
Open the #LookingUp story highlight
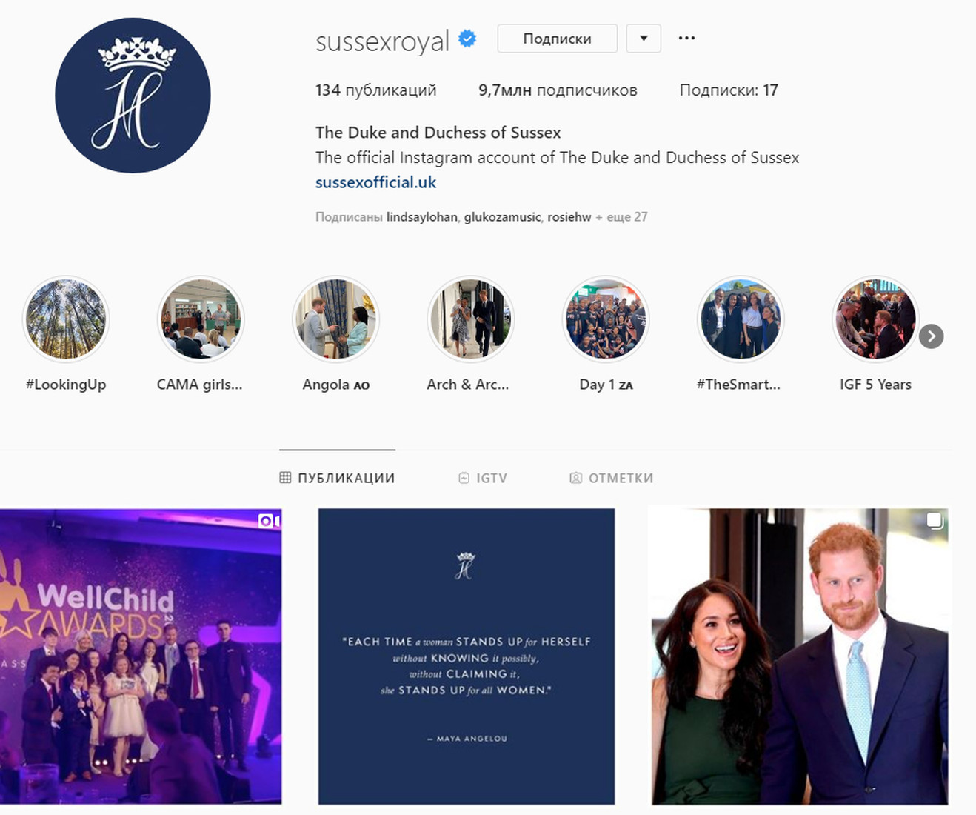(66, 319)
